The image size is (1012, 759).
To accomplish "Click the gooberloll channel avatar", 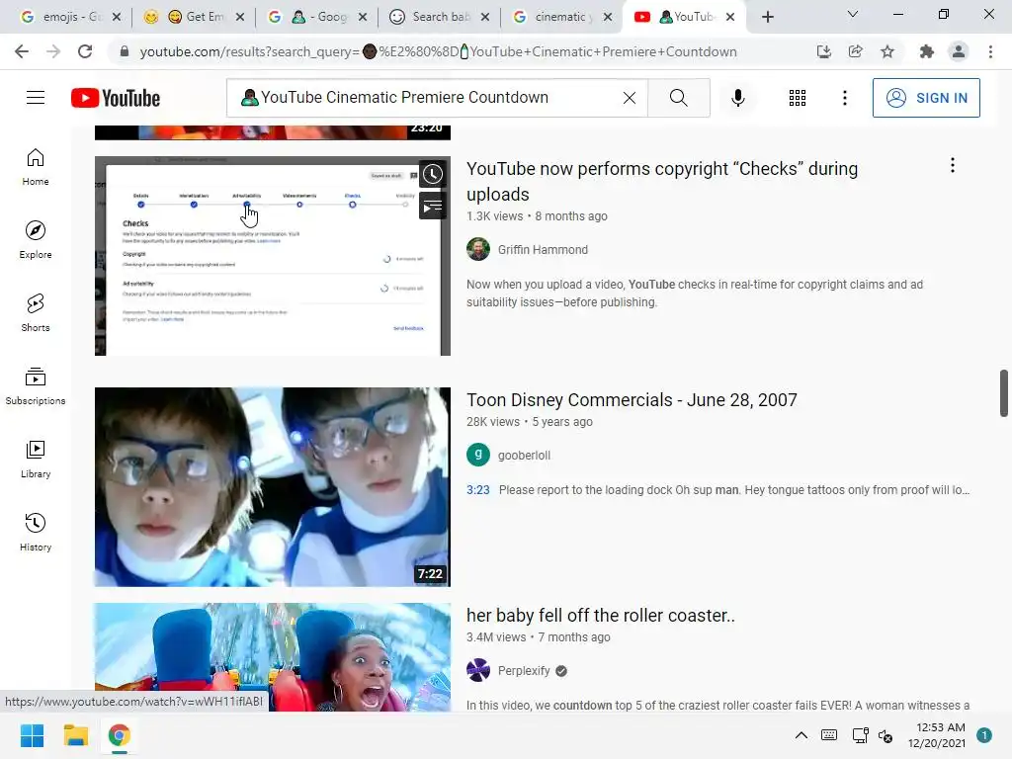I will [x=478, y=455].
